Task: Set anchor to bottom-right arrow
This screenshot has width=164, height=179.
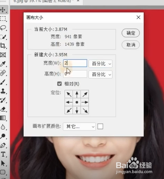Action: [85, 110]
